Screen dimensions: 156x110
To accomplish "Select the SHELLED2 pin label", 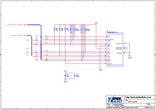I will click(x=119, y=49).
